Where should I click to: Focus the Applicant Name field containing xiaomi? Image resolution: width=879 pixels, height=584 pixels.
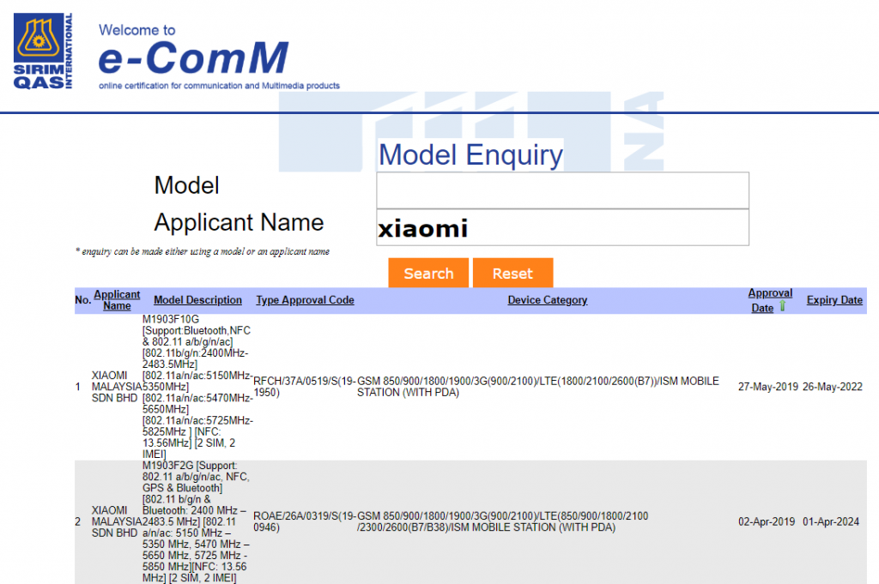point(562,227)
